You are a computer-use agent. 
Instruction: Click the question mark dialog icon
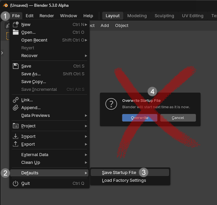[x=111, y=104]
